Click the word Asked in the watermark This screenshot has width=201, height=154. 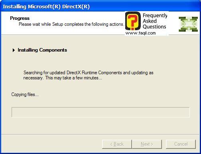tap(150, 21)
